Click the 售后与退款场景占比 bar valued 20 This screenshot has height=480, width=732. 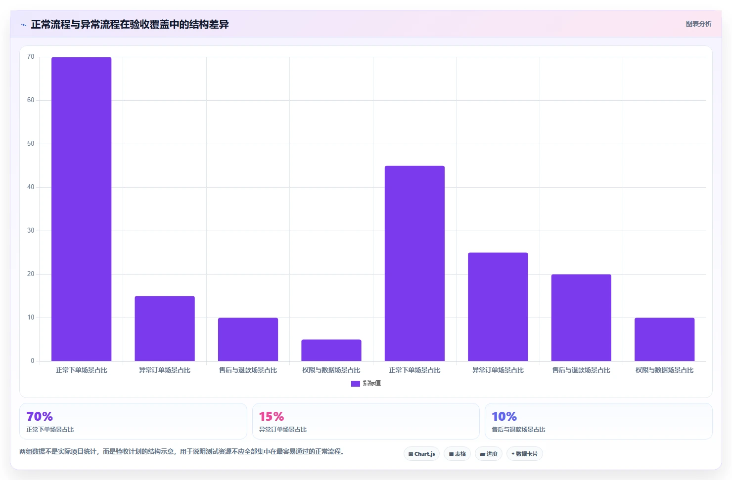pyautogui.click(x=581, y=318)
